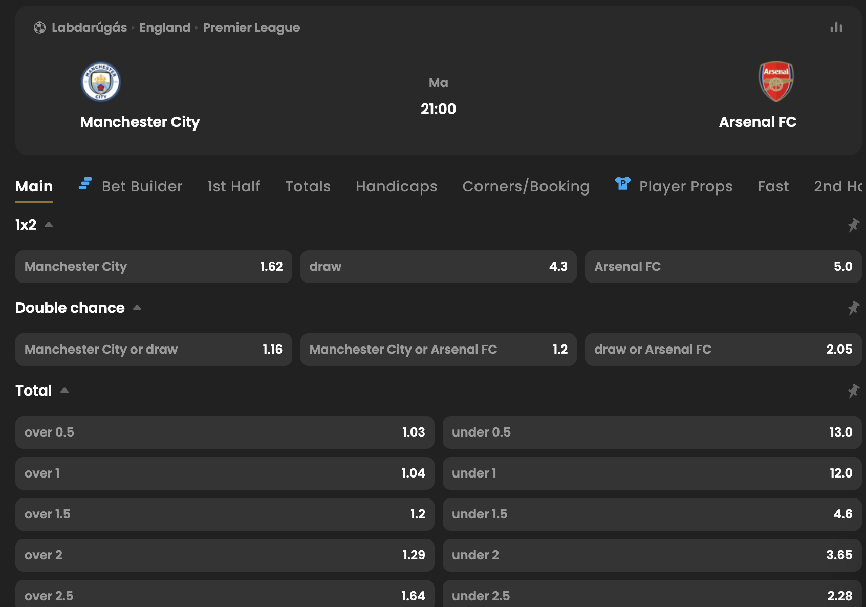Screen dimensions: 866x607
Task: Select draw or Arsenal FC 2.05
Action: (723, 350)
